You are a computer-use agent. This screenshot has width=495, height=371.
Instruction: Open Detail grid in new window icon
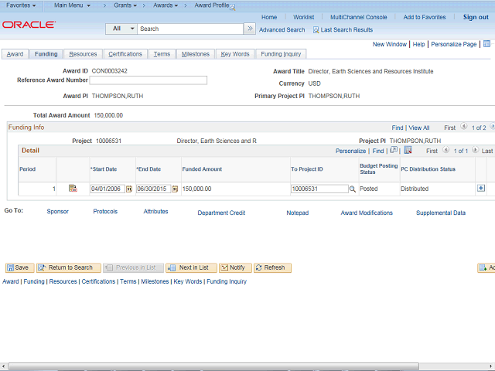click(x=394, y=150)
